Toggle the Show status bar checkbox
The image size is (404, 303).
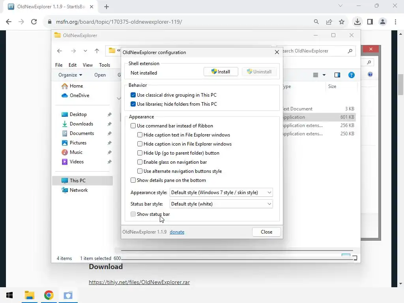pos(133,214)
